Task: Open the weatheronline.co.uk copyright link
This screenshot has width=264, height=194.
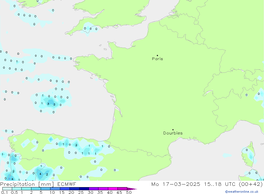Action: [x=242, y=192]
